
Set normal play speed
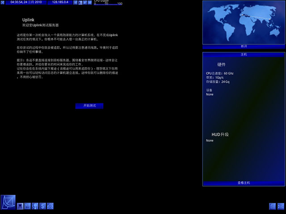(x=80, y=2)
